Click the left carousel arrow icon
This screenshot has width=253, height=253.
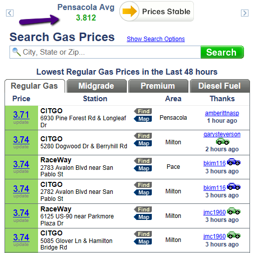(x=10, y=13)
